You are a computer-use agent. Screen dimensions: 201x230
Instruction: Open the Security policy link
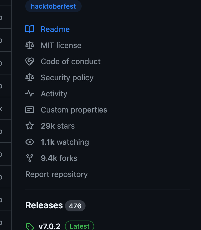click(67, 77)
